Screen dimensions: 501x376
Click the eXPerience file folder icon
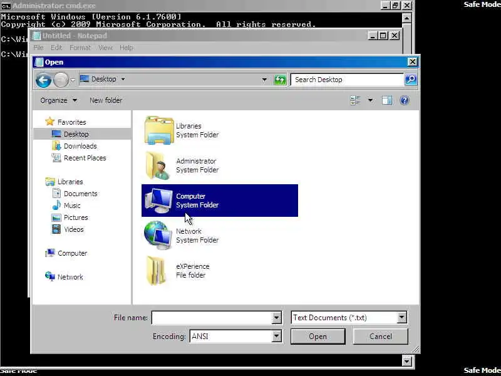pyautogui.click(x=156, y=271)
